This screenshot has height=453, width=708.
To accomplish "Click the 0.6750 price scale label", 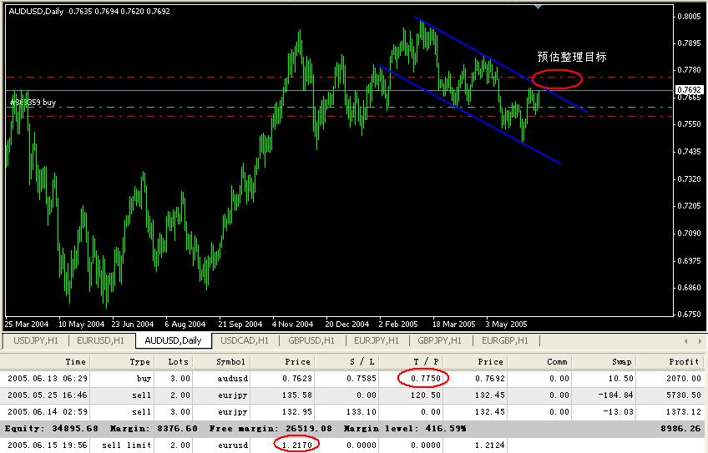I will coord(689,315).
